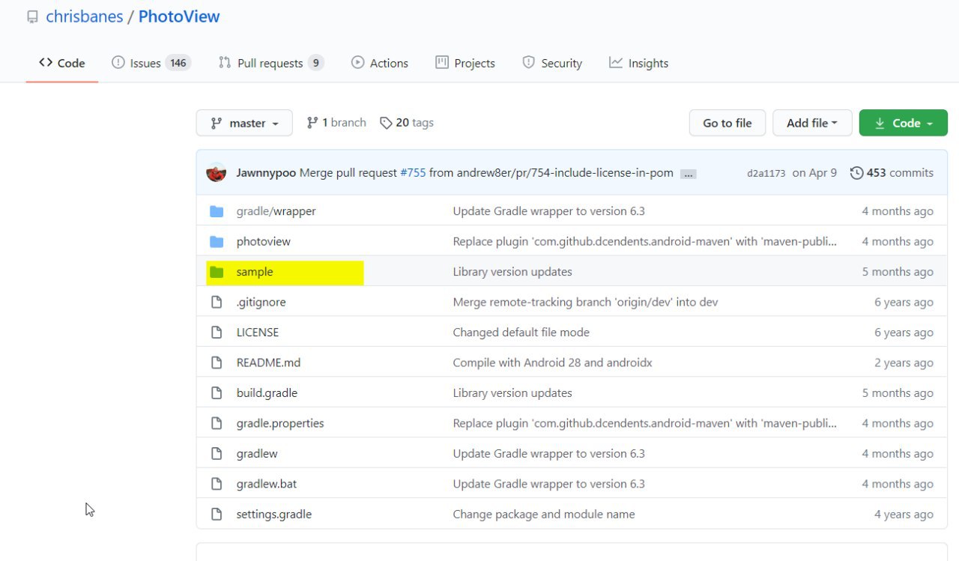This screenshot has height=561, width=959.
Task: Open Jawnnypoo author link
Action: [266, 173]
